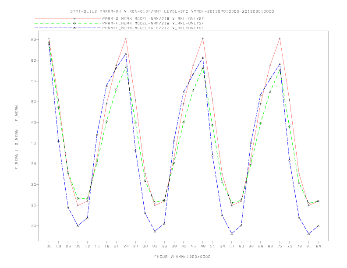Click the chart title starting with STAT=SL1L2
This screenshot has height=268, width=347.
(172, 11)
